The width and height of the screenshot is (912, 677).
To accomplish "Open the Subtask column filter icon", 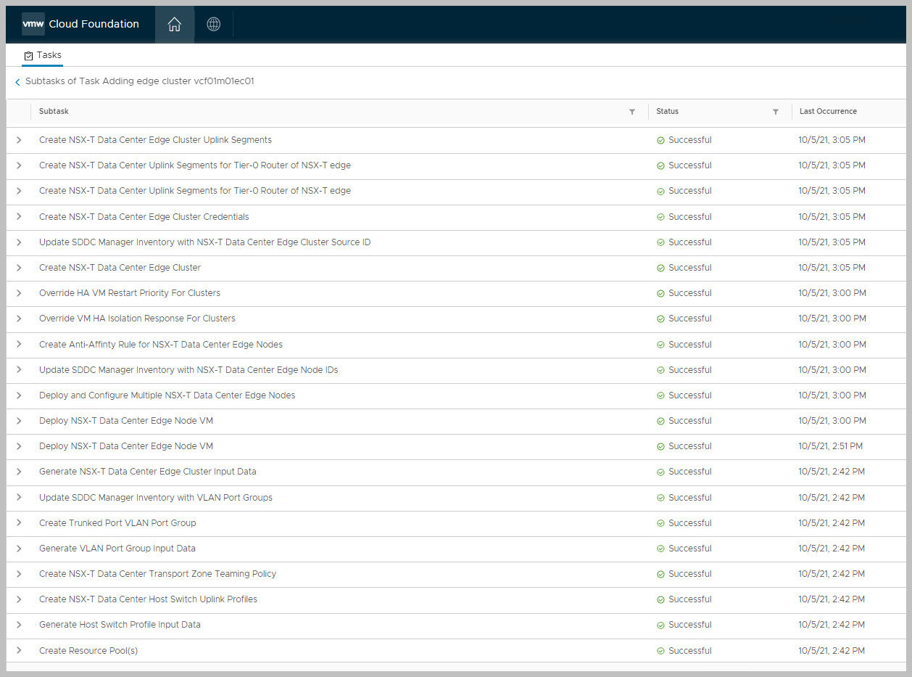I will pyautogui.click(x=632, y=112).
